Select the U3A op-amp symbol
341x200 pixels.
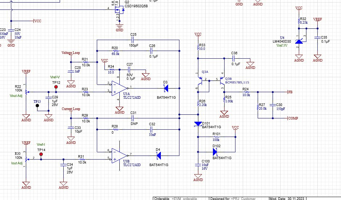pos(119,89)
